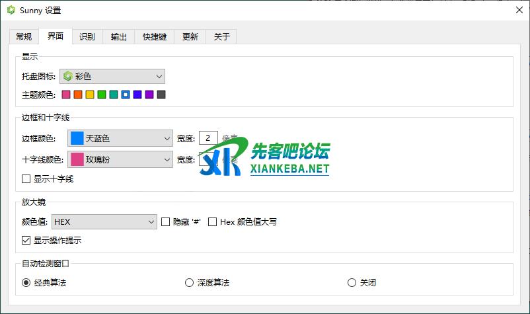Choose 关闭 for auto window detection
The image size is (530, 314).
pyautogui.click(x=352, y=283)
